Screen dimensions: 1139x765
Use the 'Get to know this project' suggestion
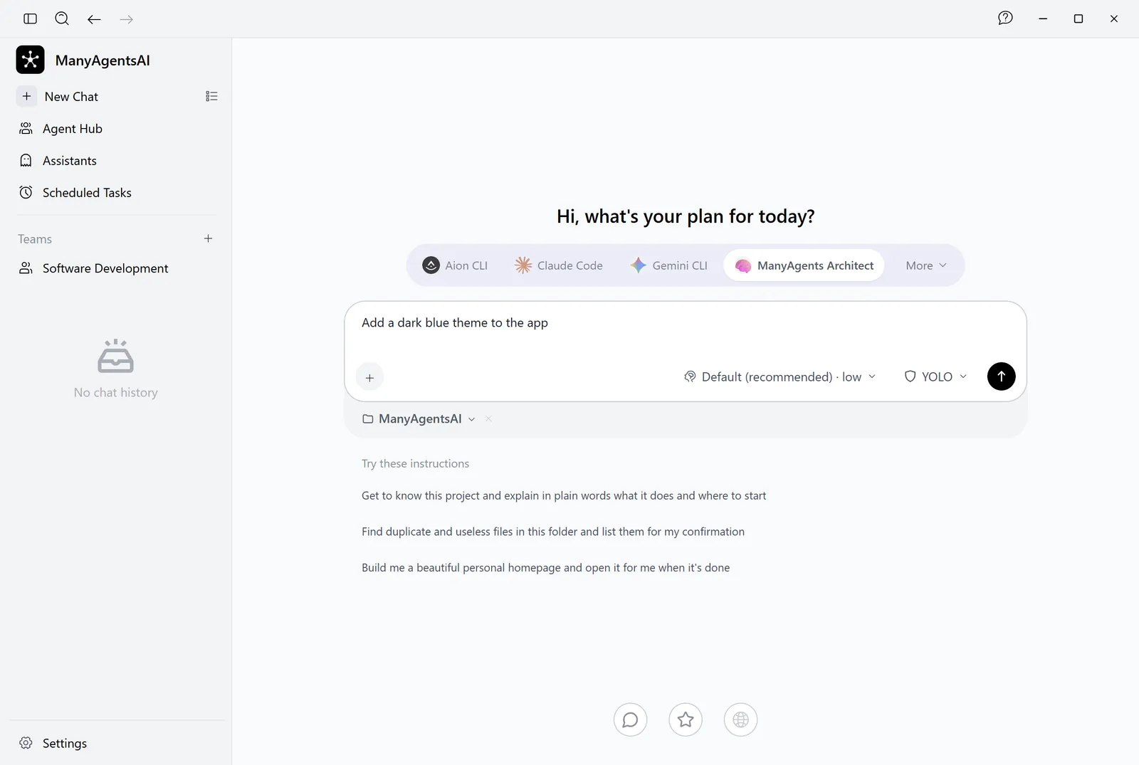(x=564, y=495)
